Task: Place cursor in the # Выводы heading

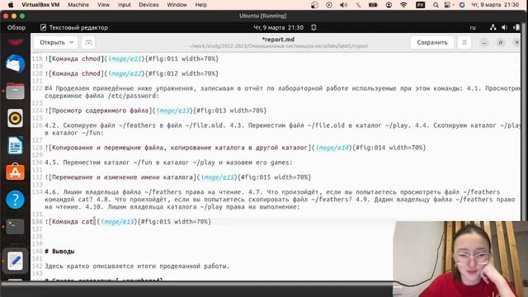Action: tap(59, 251)
